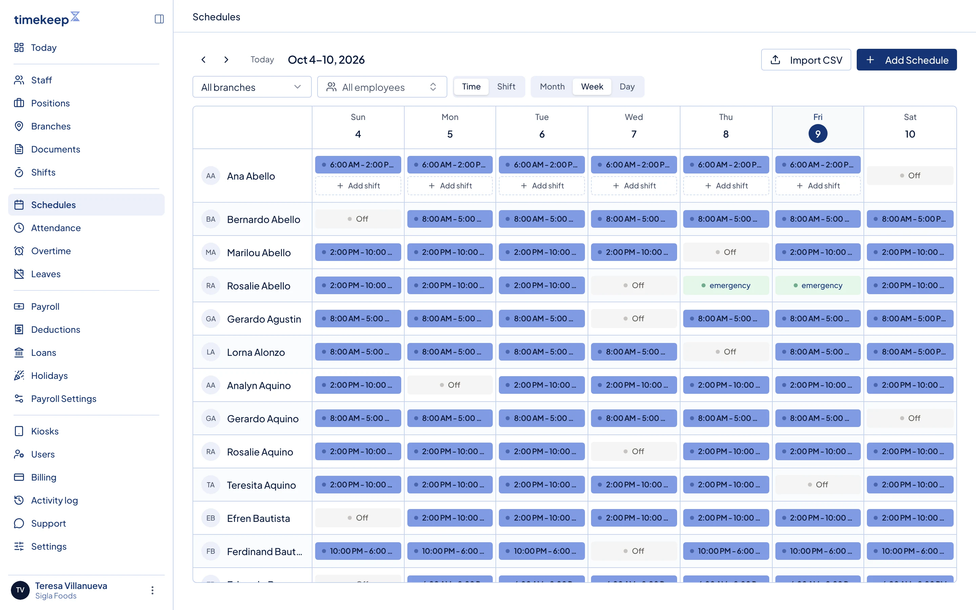
Task: Switch schedule display to Time
Action: tap(471, 87)
